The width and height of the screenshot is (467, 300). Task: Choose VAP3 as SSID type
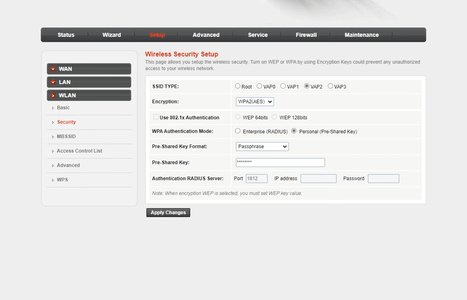coord(330,86)
